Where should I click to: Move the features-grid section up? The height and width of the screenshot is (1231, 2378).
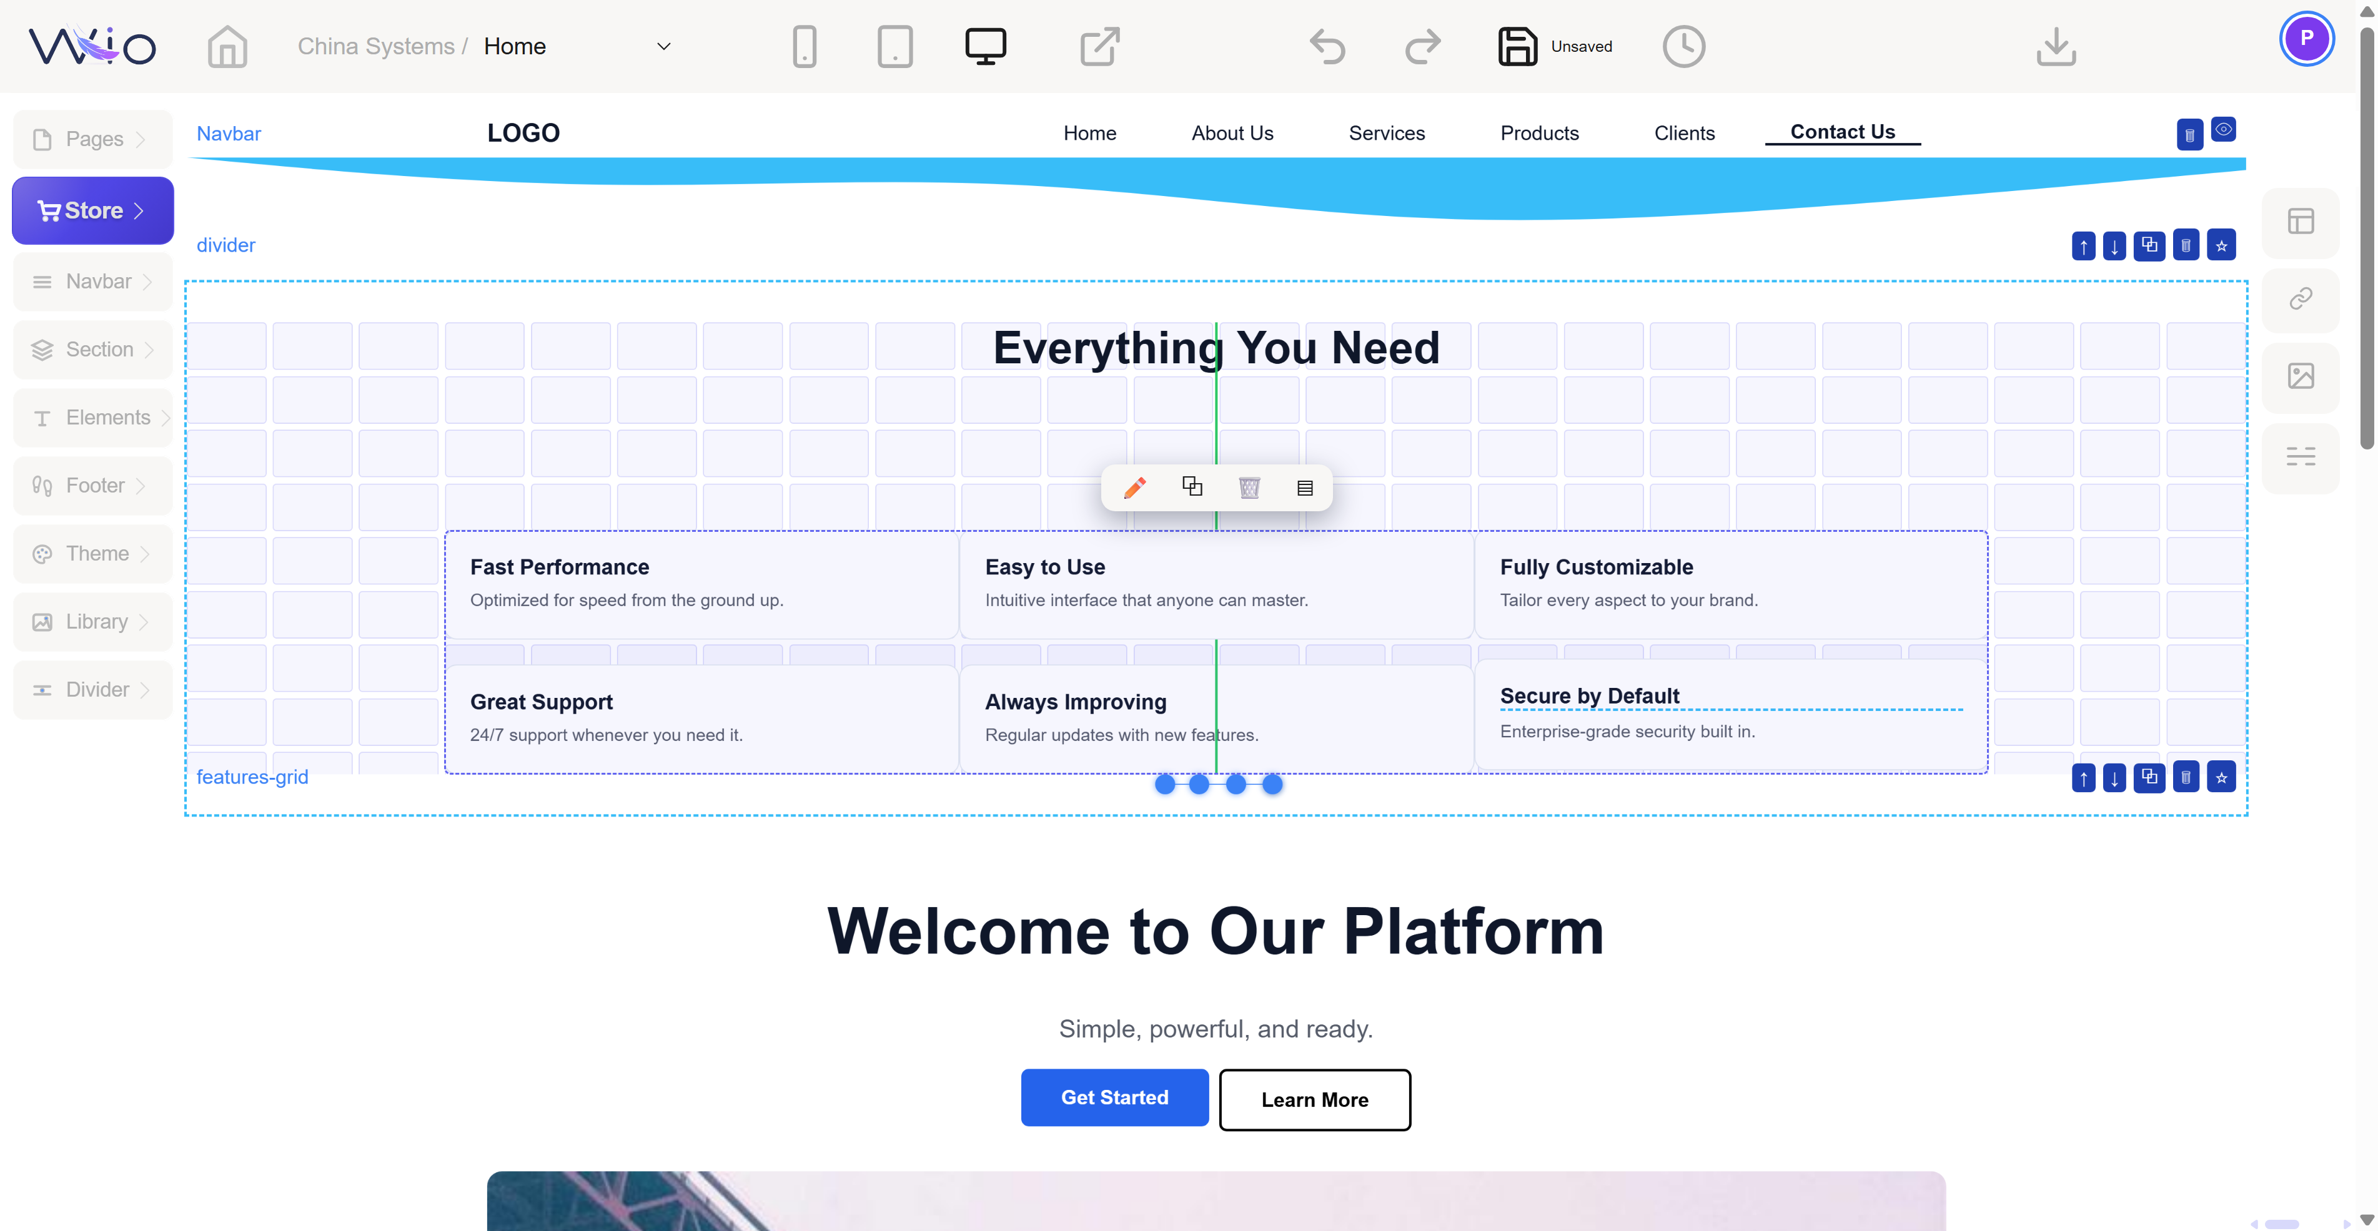[x=2084, y=777]
